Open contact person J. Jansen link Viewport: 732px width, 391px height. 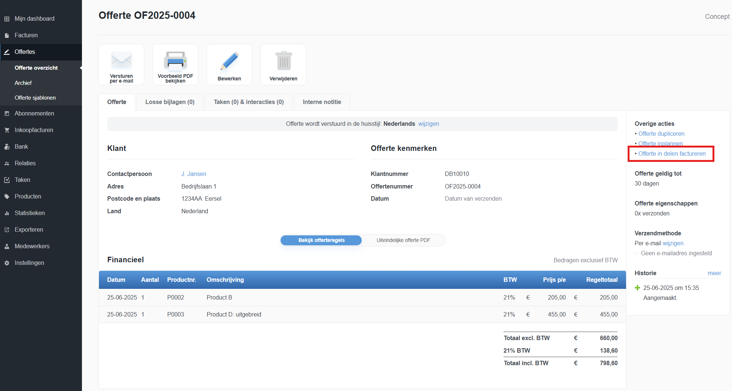[x=193, y=174]
